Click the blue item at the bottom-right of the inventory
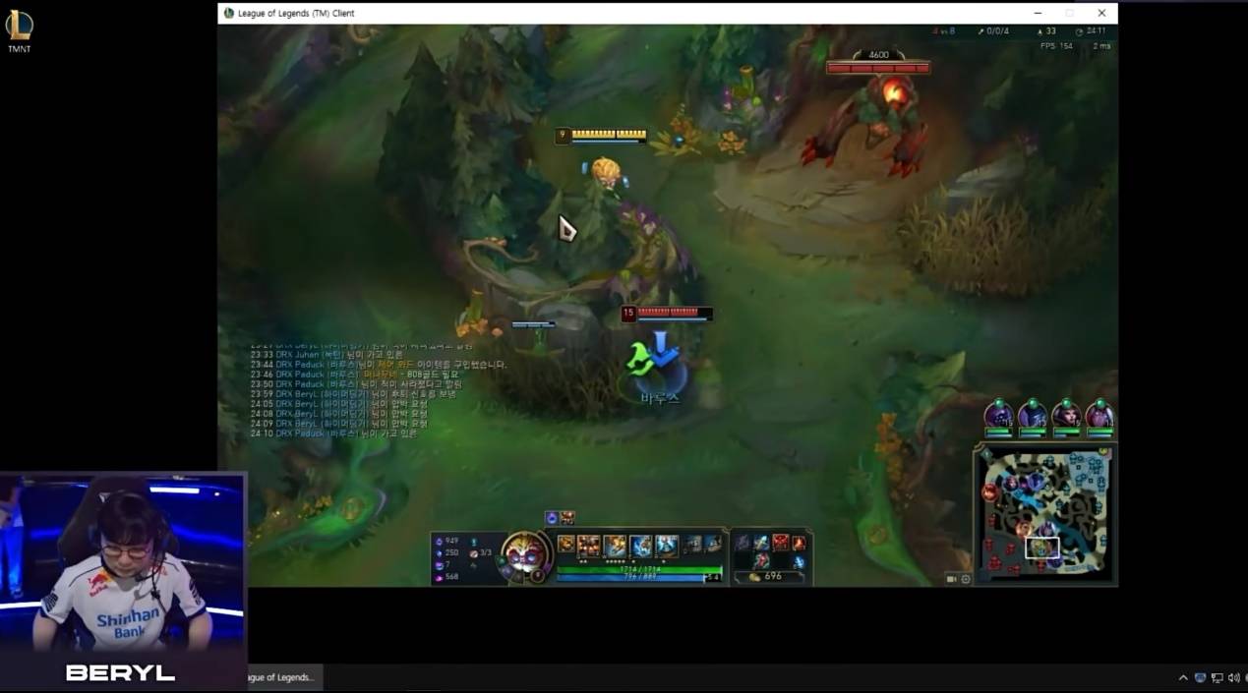 tap(799, 562)
